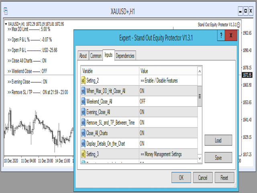Click the 'Stand Out Equity Protector V1.3.1' chart label

217,25
